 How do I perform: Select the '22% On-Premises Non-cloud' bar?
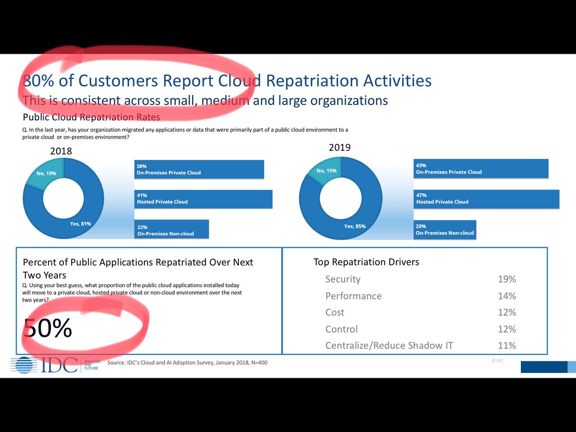pyautogui.click(x=170, y=229)
